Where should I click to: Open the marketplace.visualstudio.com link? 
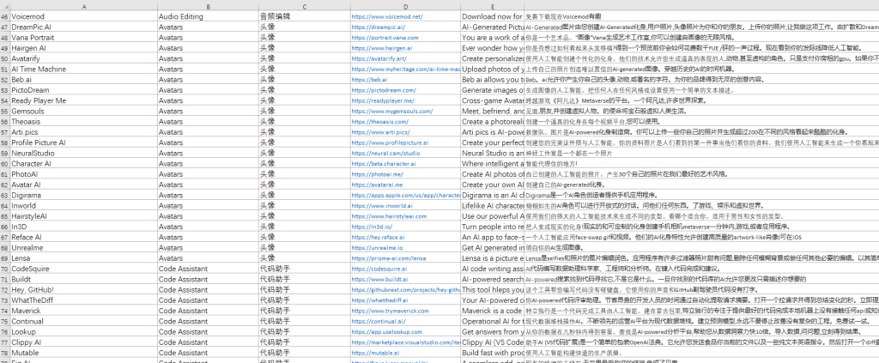[406, 342]
